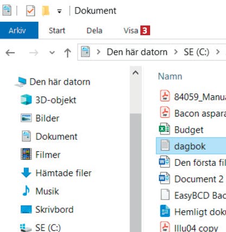The width and height of the screenshot is (226, 232).
Task: Select the Budget Excel file icon
Action: 164,129
